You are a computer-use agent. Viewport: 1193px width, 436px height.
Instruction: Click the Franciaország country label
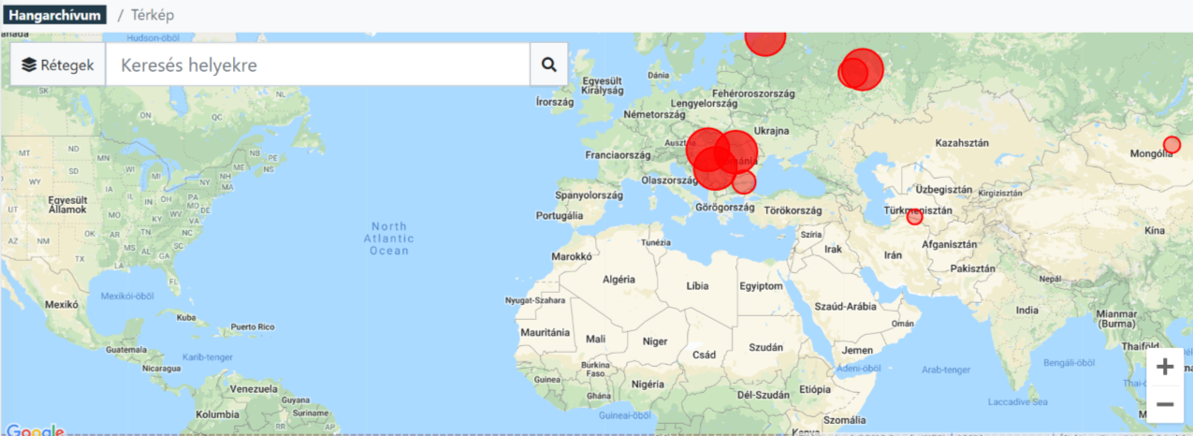pos(617,154)
